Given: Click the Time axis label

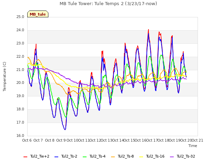Looking at the screenshot, I should (193, 146).
